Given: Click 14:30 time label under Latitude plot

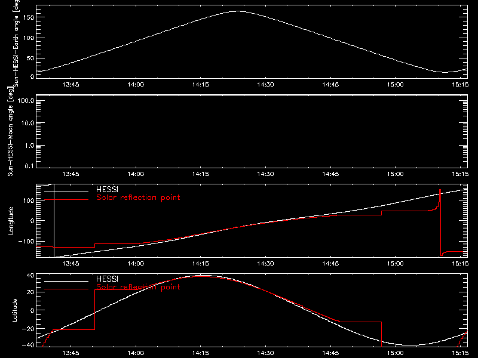Looking at the screenshot, I should [x=265, y=353].
